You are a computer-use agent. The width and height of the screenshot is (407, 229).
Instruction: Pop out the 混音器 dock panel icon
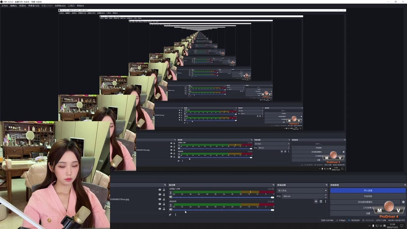tap(273, 185)
